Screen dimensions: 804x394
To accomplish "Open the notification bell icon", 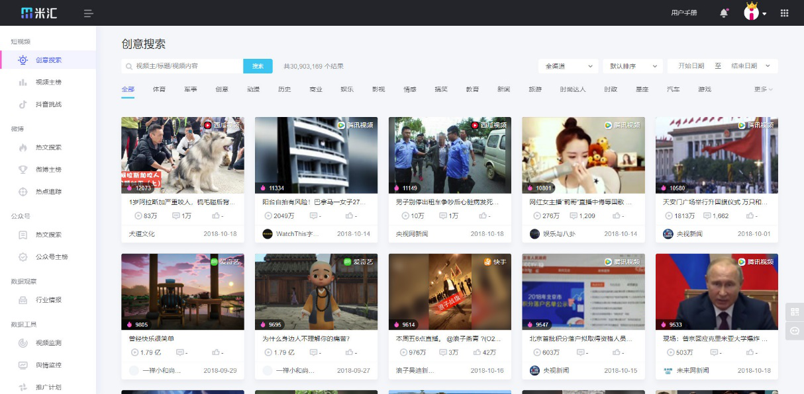I will [723, 12].
